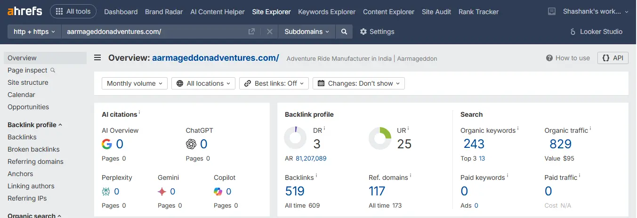Open the Site Audit menu item
The image size is (637, 218).
point(436,12)
